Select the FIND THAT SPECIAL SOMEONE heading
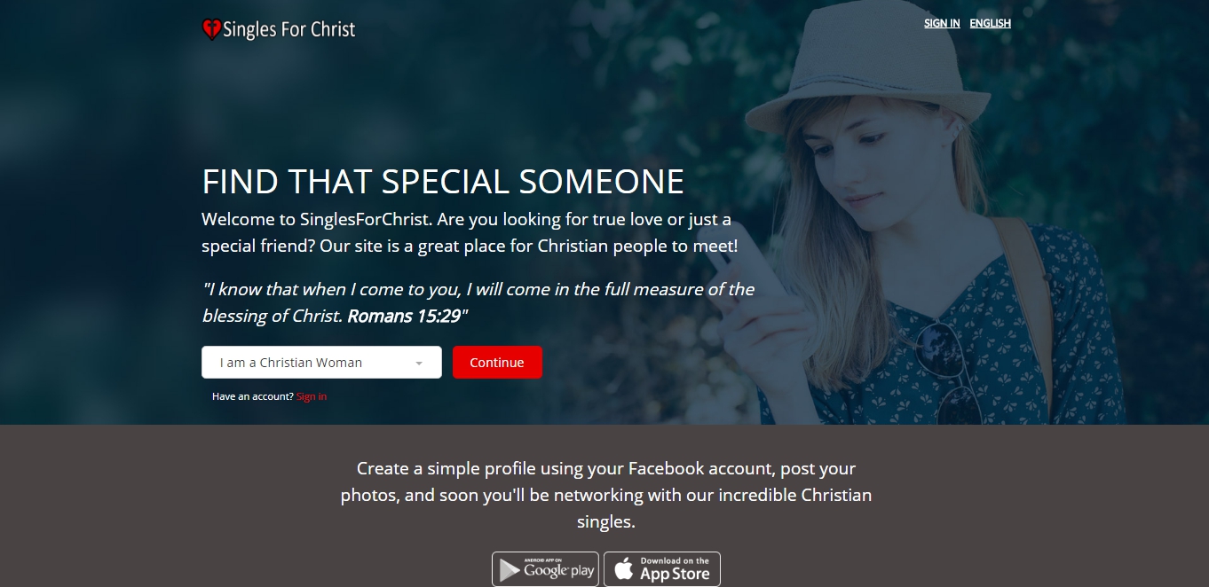 pyautogui.click(x=443, y=181)
